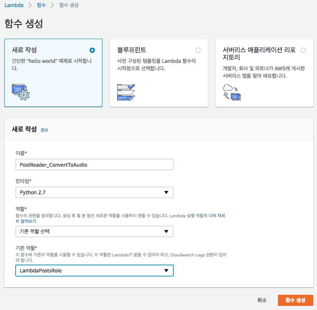Viewport: 317px width, 310px height.
Task: Click the 개발자, 회사 및 파트너가 AWS에 게시한 description
Action: coord(264,72)
